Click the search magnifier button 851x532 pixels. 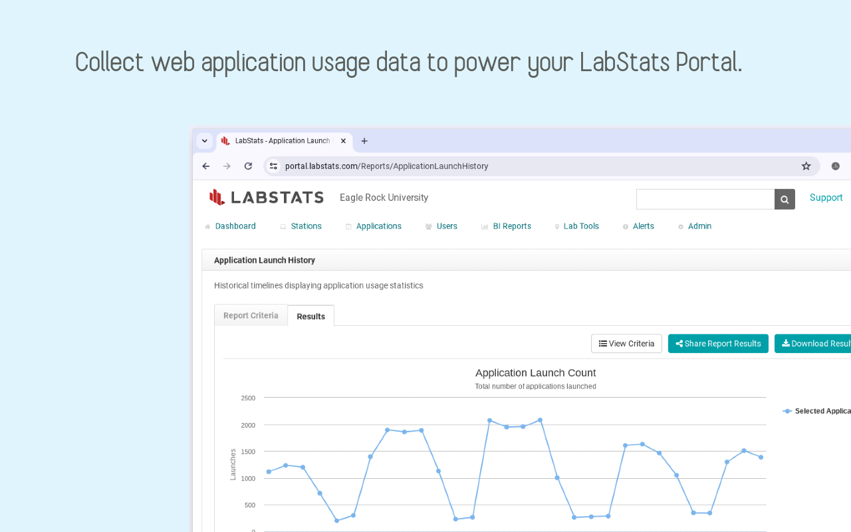coord(785,199)
